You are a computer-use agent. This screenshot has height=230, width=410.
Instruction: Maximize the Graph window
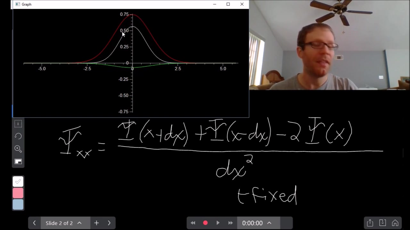[x=228, y=4]
